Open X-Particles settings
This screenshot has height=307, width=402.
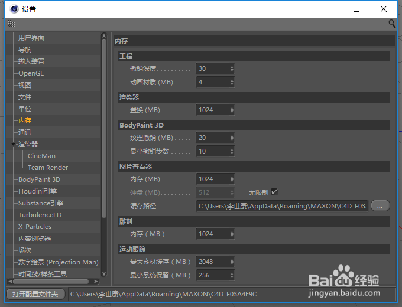point(35,227)
